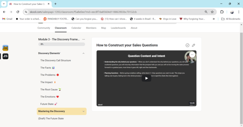This screenshot has height=127, width=243.
Task: Show more bookmarks with the double chevron
Action: point(214,19)
